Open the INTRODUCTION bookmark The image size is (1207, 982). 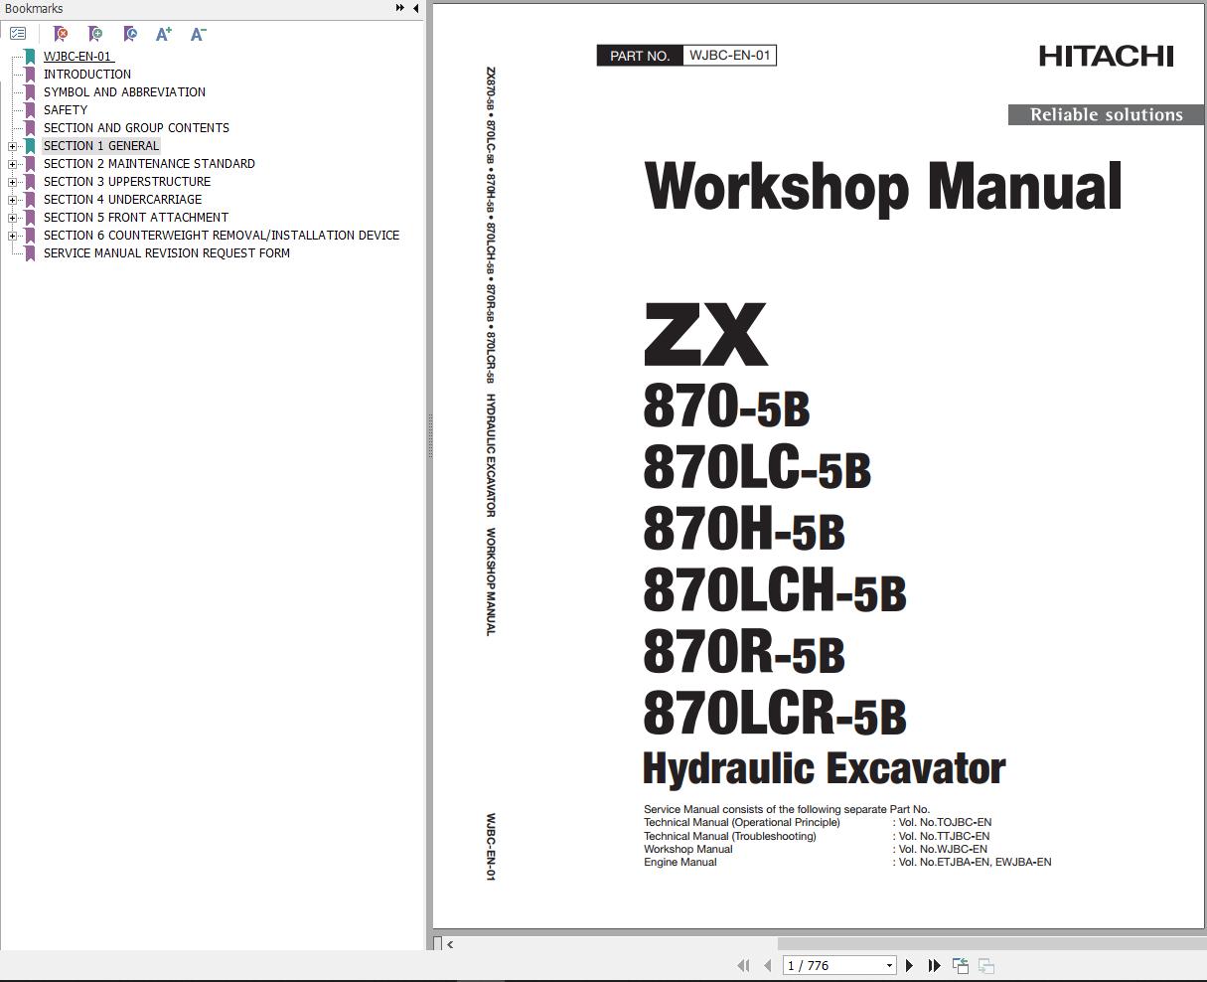tap(87, 75)
